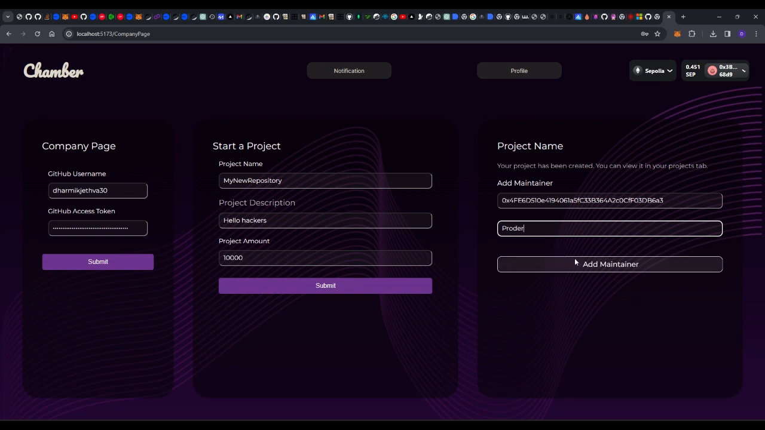Click the Project Name input with MyNewRepository
This screenshot has height=430, width=765.
325,180
